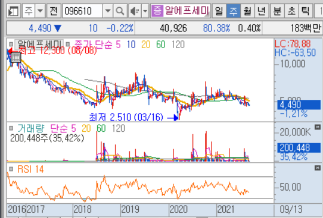Image resolution: width=323 pixels, height=218 pixels.
Task: Click the volume 60 MA legend
Action: (101, 128)
